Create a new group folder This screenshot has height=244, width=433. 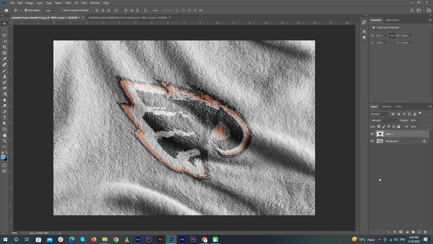[413, 232]
